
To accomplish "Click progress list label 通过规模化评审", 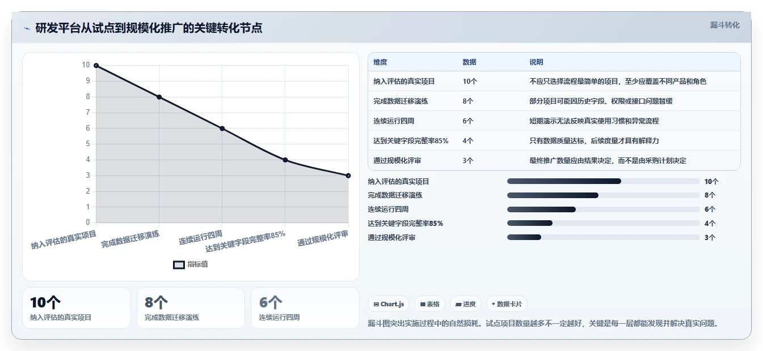I will pyautogui.click(x=391, y=238).
